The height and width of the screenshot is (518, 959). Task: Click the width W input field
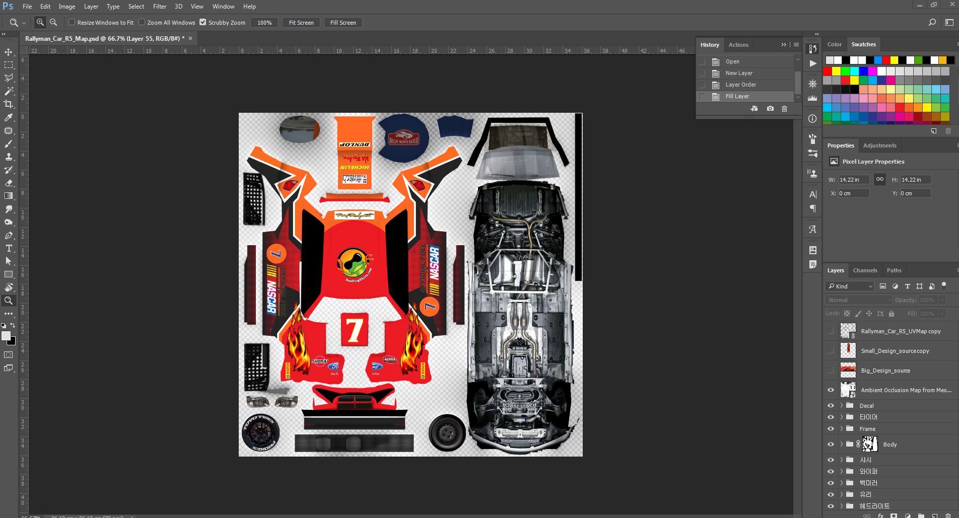854,180
